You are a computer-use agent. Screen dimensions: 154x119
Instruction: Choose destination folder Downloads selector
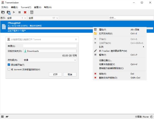click(50, 51)
